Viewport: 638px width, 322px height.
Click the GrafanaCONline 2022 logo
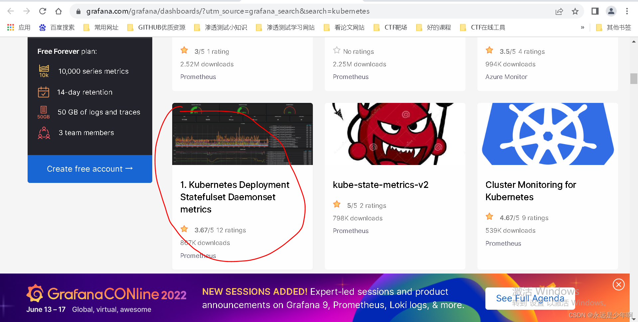pyautogui.click(x=106, y=294)
